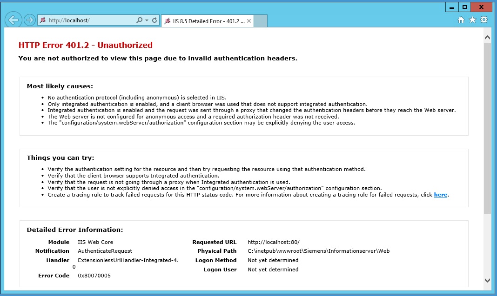
Task: Click the scrollbar down arrow
Action: 488,280
